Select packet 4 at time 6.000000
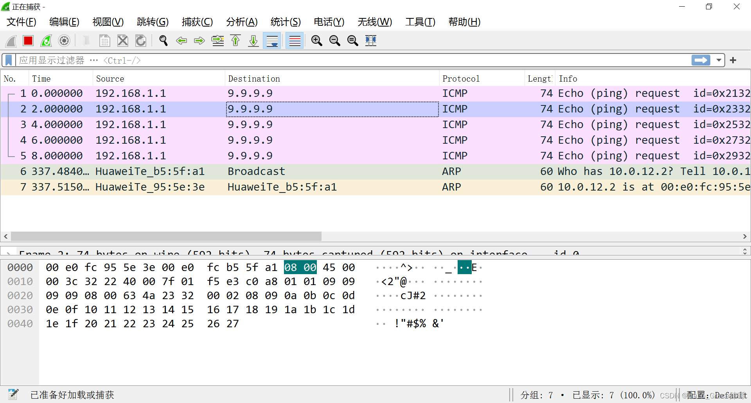 point(375,140)
